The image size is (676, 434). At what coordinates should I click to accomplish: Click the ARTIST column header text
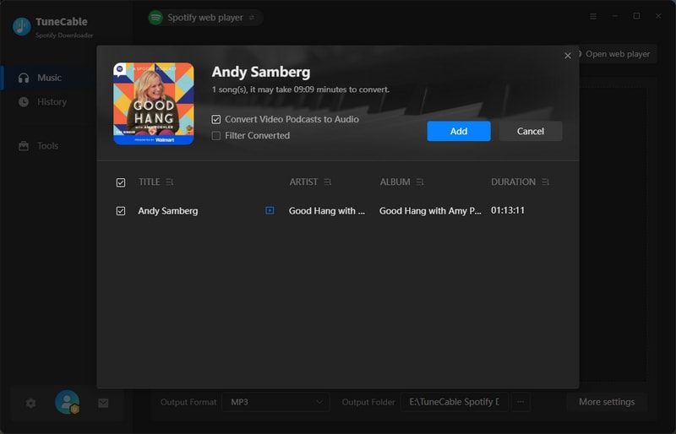pyautogui.click(x=303, y=182)
